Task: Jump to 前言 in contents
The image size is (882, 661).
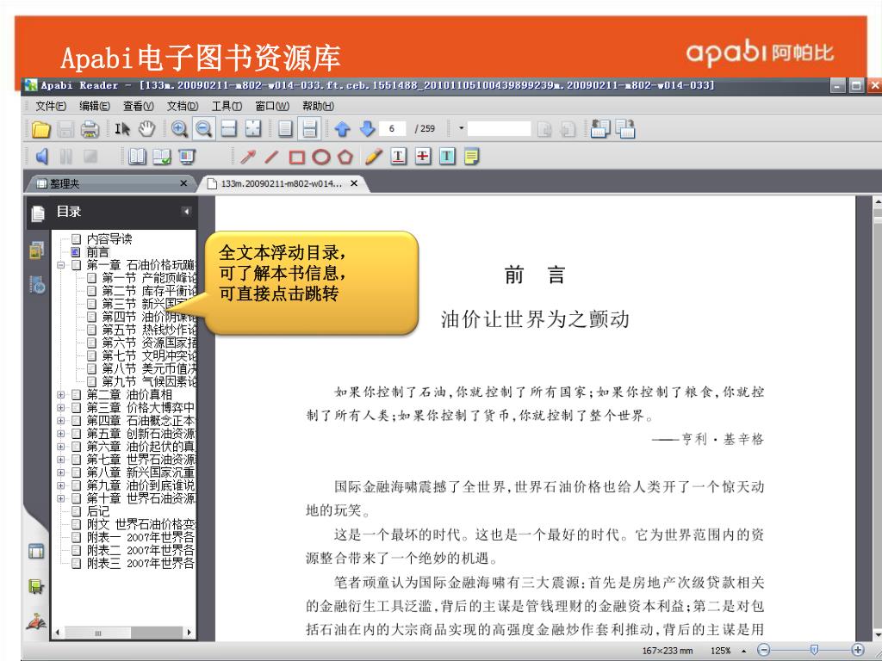Action: click(x=98, y=252)
